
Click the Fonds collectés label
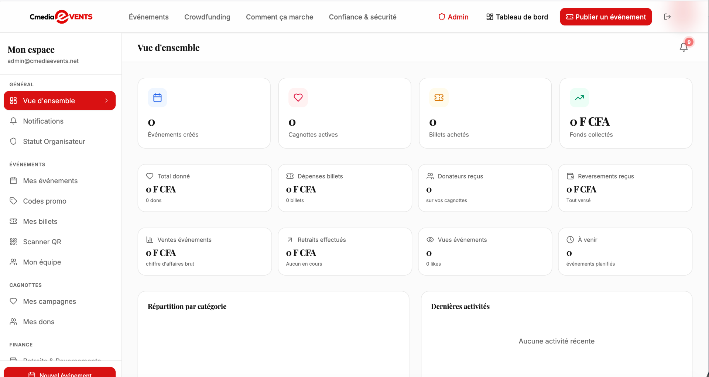[x=591, y=135]
